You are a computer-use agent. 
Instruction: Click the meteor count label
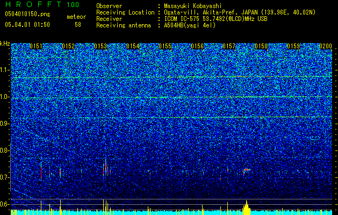[76, 17]
